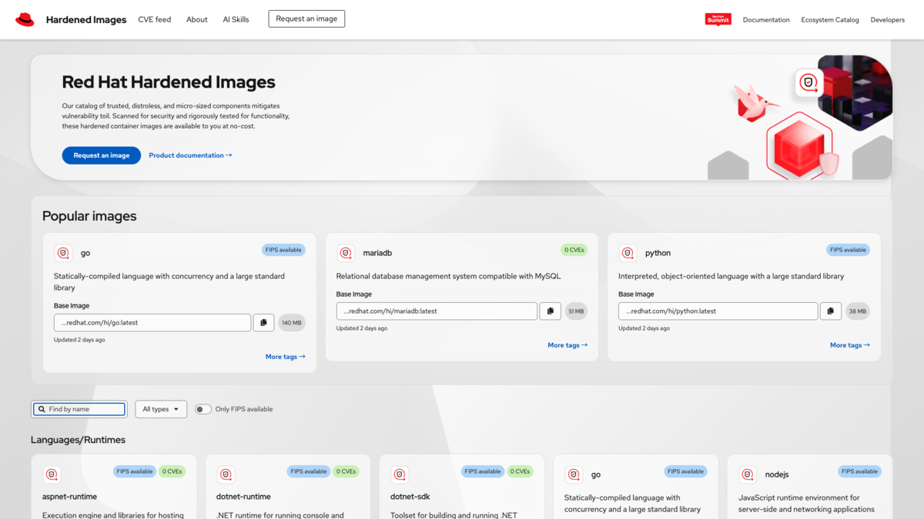Click FIPS available badge on python card

point(848,250)
